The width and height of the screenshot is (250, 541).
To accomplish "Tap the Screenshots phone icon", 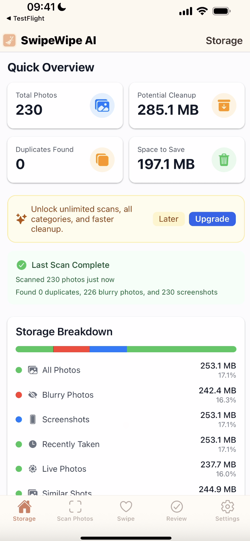I will (x=33, y=419).
